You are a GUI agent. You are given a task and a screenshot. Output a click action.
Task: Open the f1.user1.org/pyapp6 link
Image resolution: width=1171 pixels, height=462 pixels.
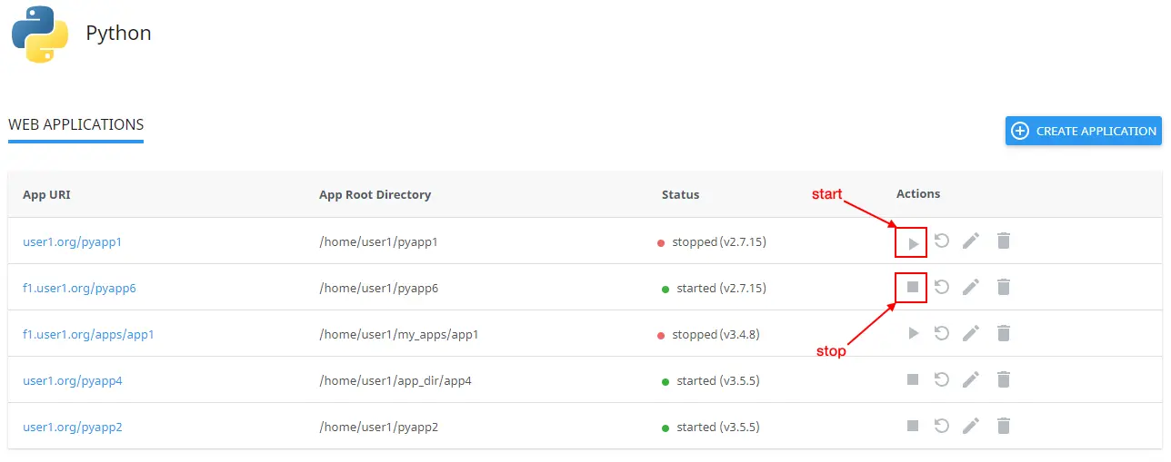79,289
